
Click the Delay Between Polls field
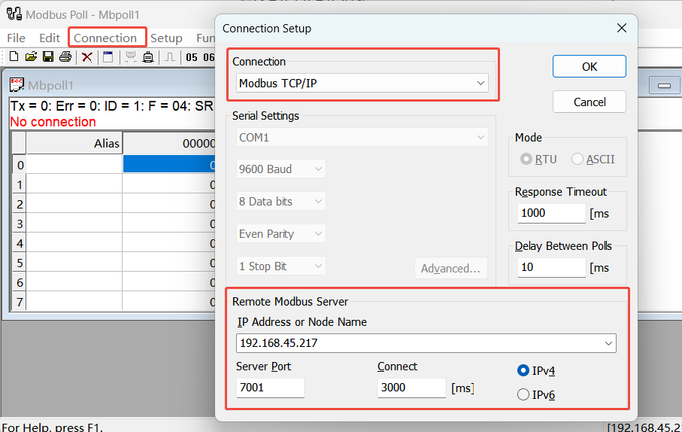pos(551,267)
